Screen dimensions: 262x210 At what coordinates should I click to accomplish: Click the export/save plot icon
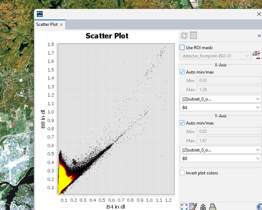tap(203, 206)
